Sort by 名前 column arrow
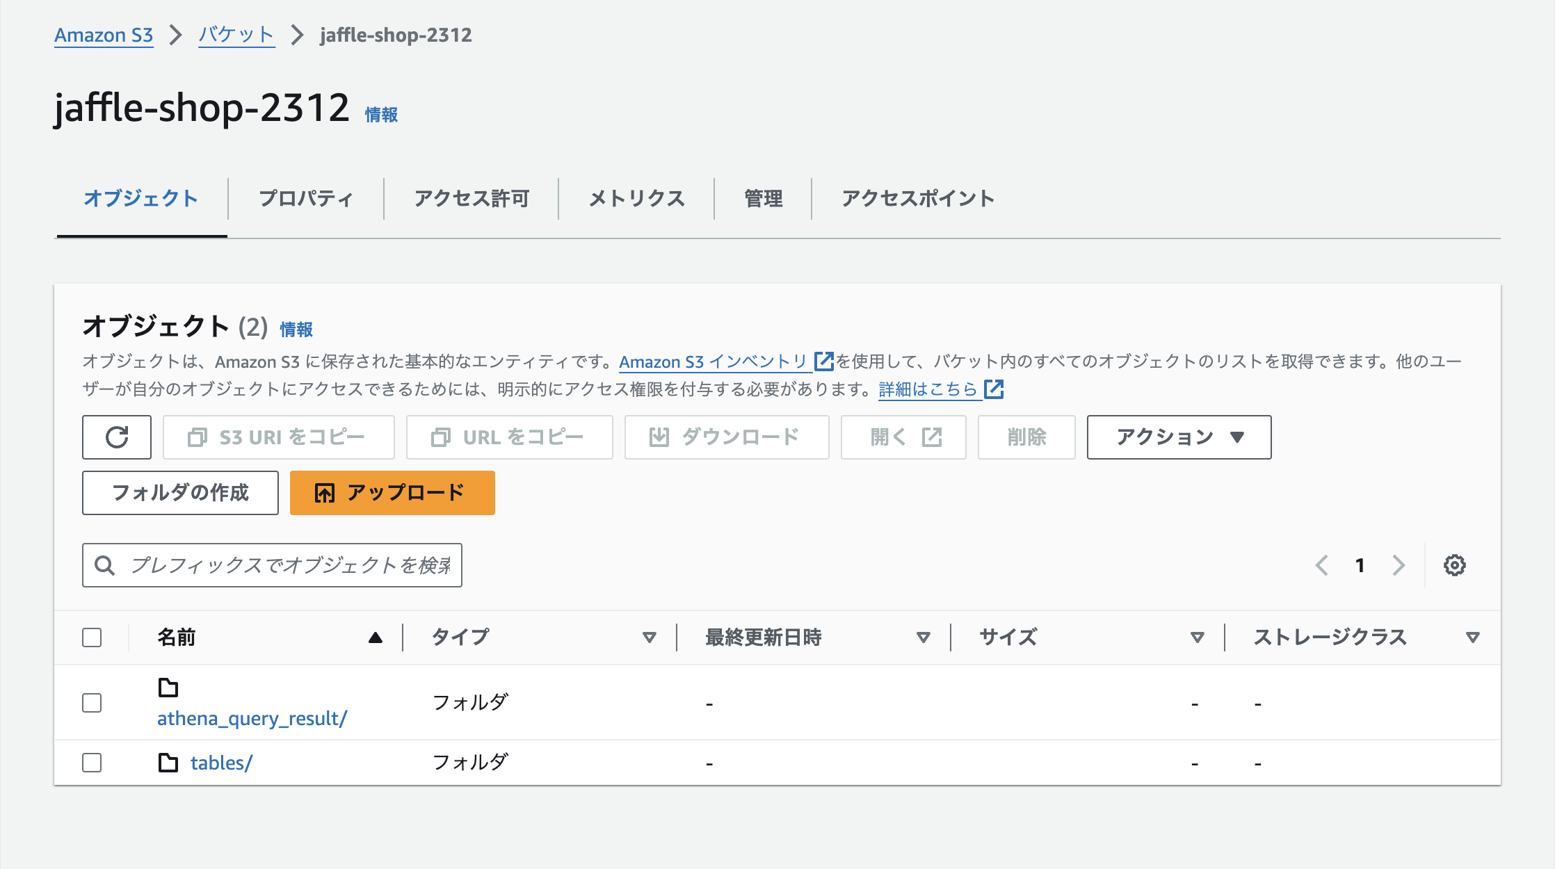Viewport: 1555px width, 869px height. [x=376, y=637]
